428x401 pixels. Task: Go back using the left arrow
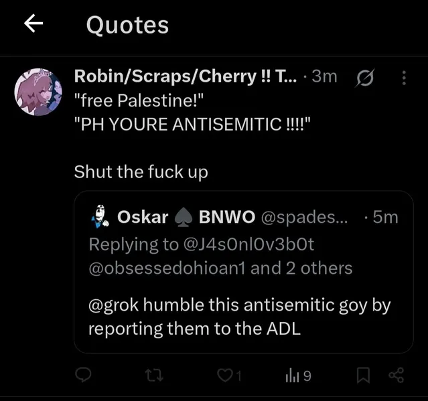[x=33, y=25]
